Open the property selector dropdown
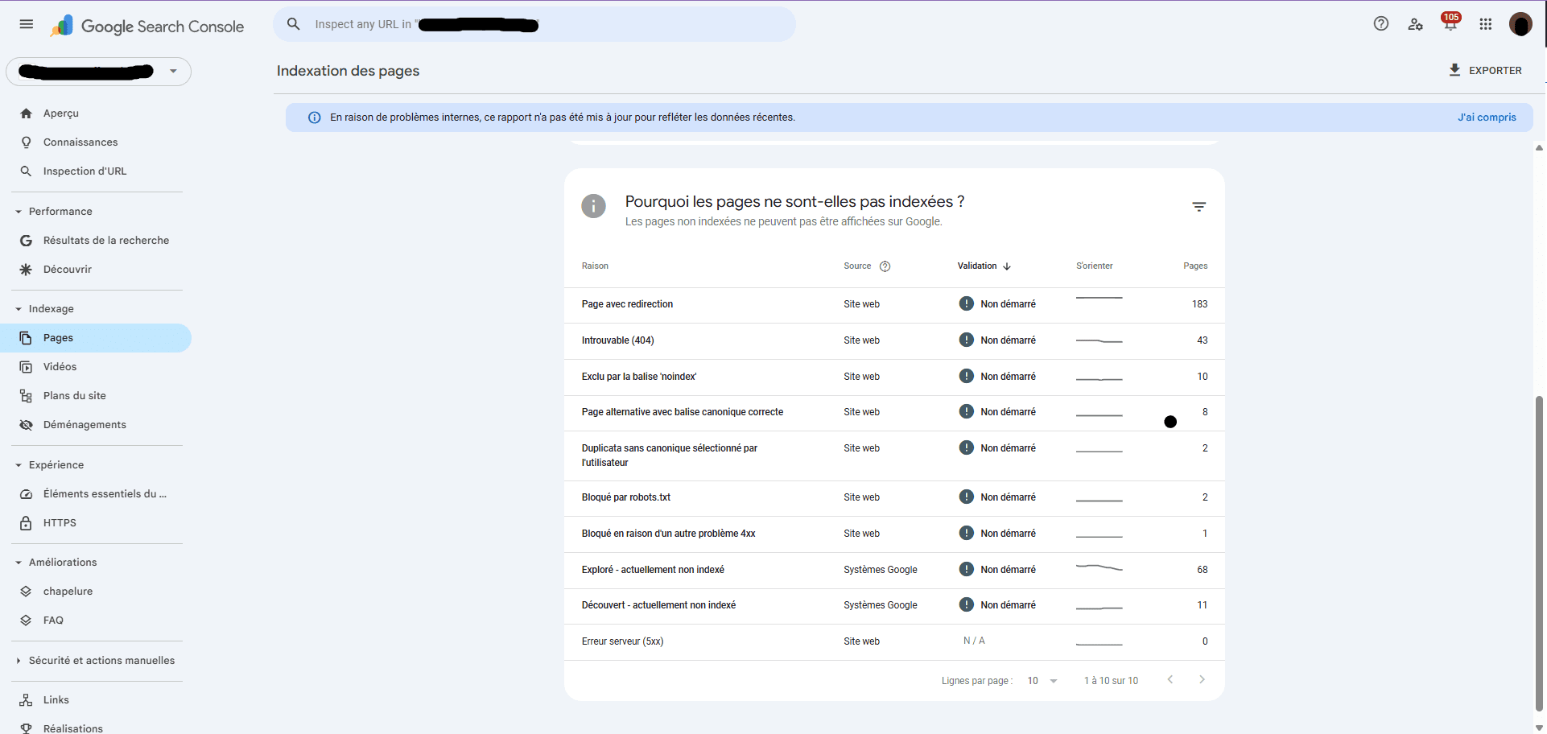This screenshot has width=1547, height=734. [x=173, y=71]
